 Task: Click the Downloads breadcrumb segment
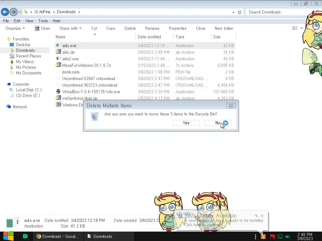pyautogui.click(x=66, y=12)
